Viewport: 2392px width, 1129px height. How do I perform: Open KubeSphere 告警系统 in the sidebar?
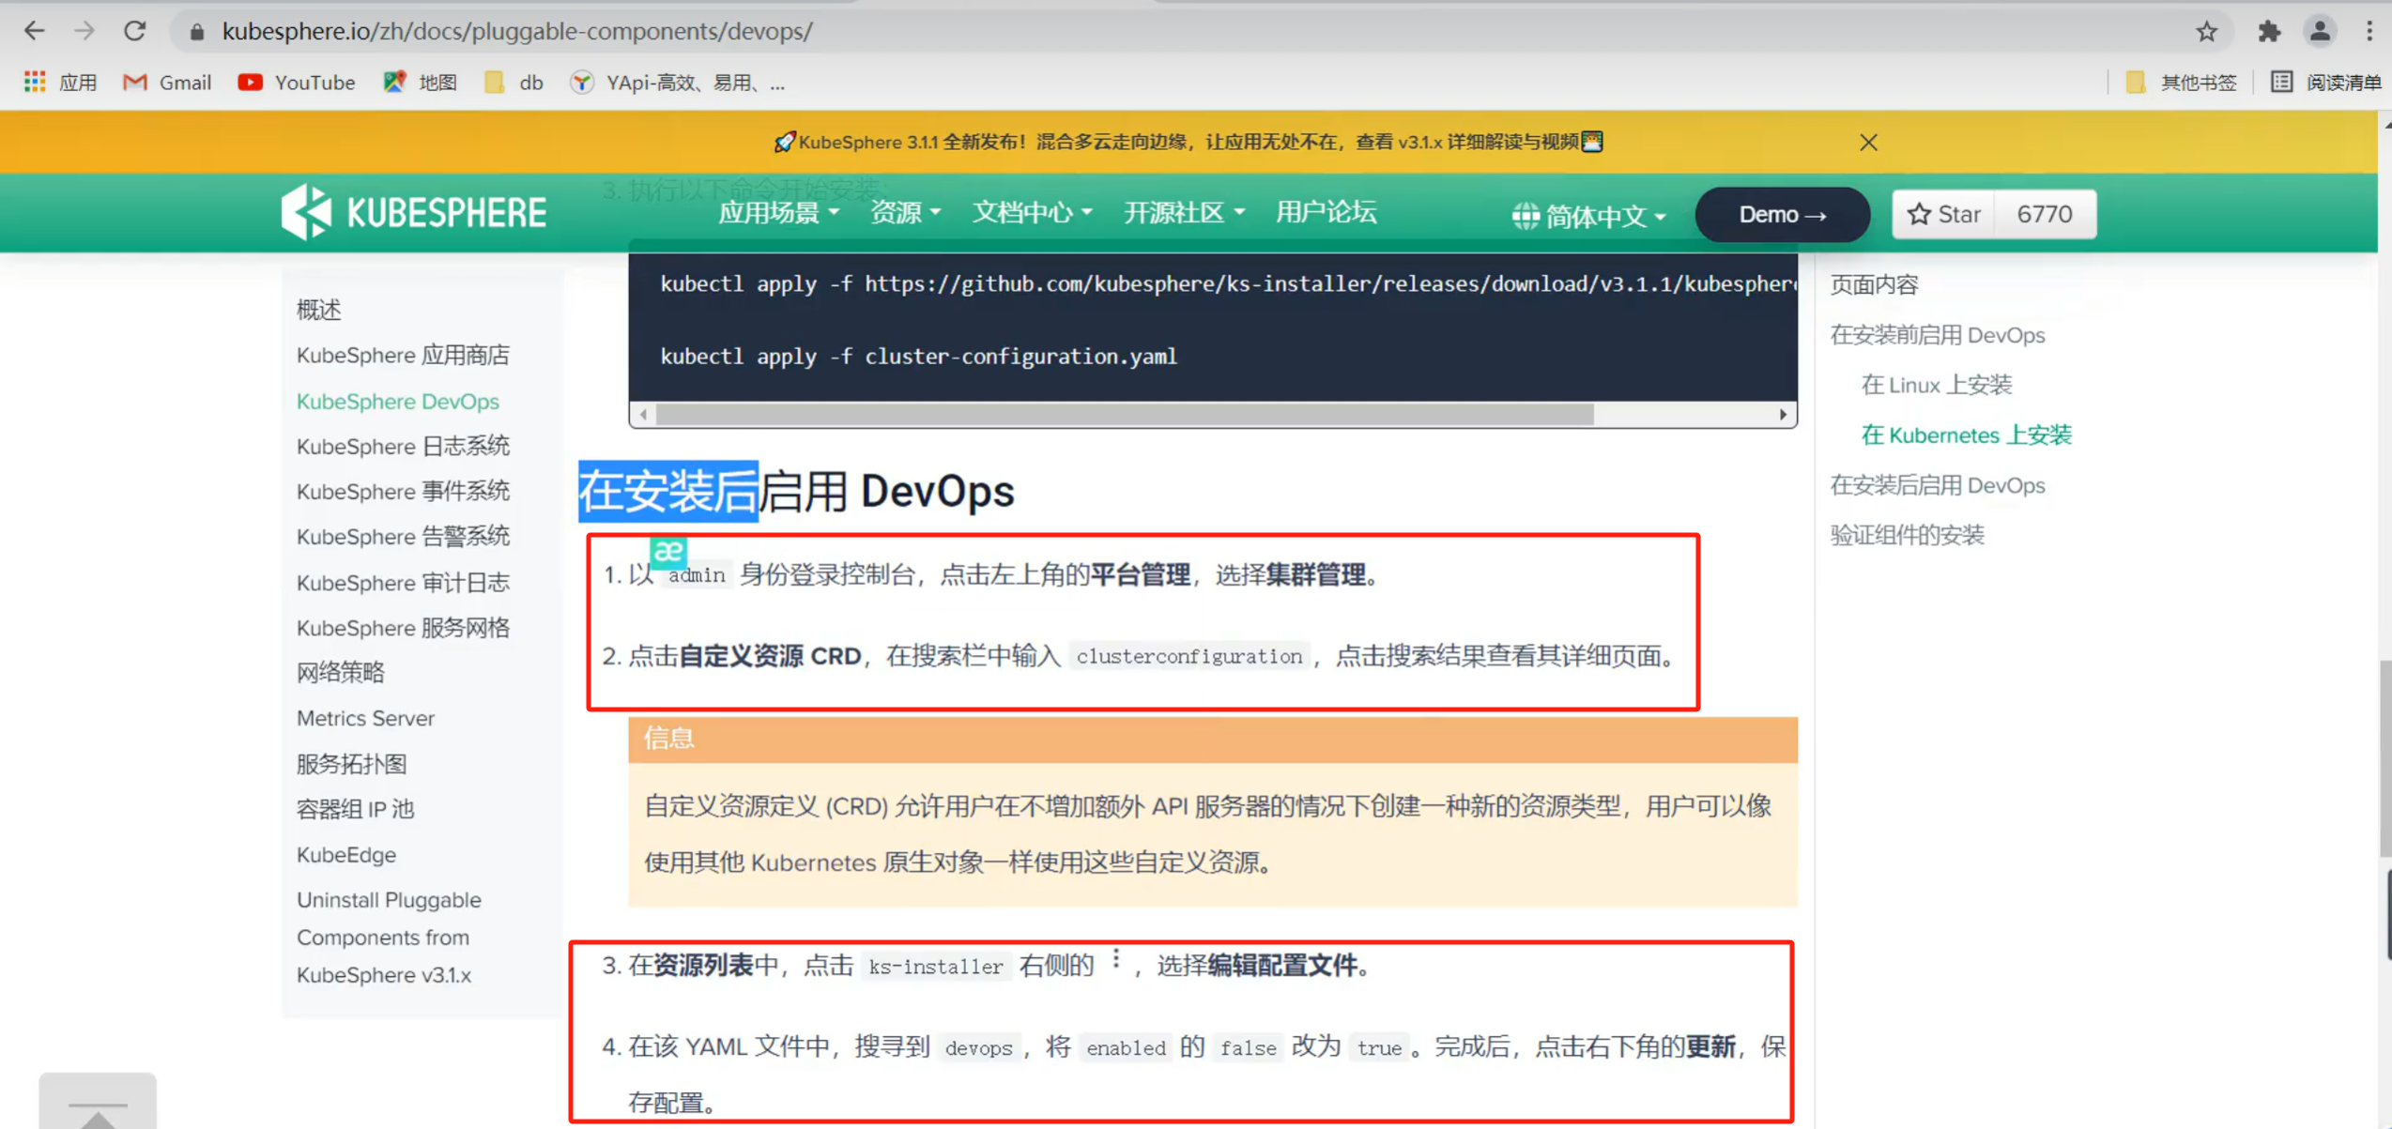[403, 536]
